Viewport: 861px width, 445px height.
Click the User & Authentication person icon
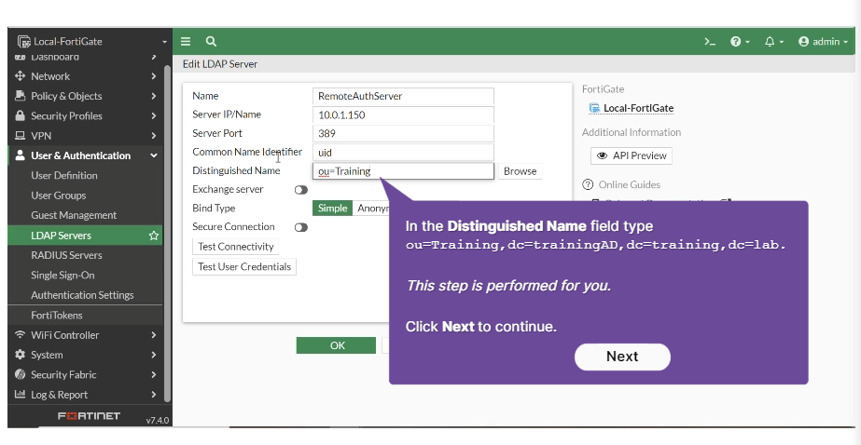click(x=21, y=155)
